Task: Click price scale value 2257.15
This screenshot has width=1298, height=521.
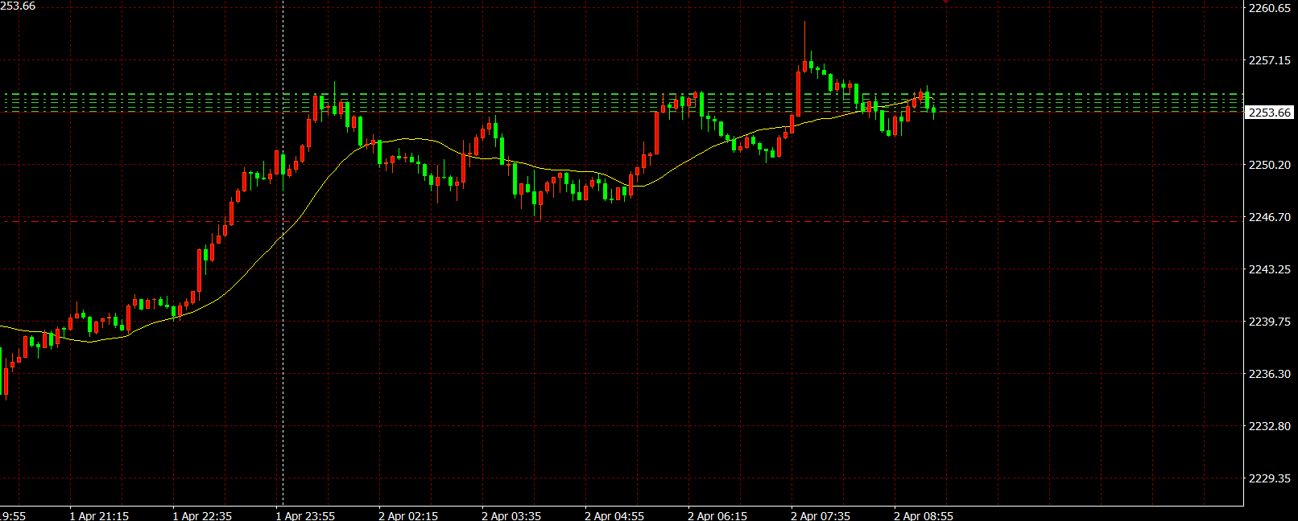Action: pos(1270,60)
